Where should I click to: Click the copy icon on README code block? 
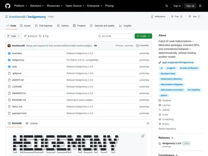143,136
